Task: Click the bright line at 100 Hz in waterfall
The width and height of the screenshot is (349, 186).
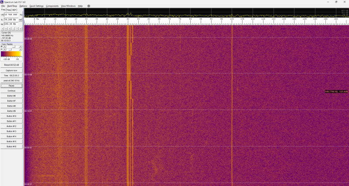Action: pos(232,105)
